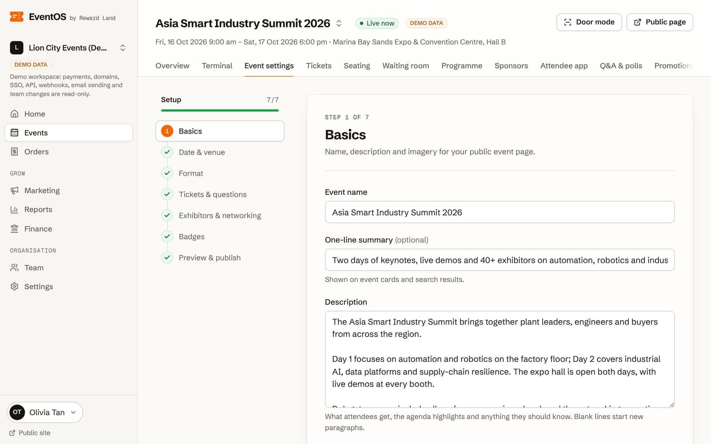Click the Lion City Events workspace avatar
This screenshot has width=711, height=444.
coord(16,48)
